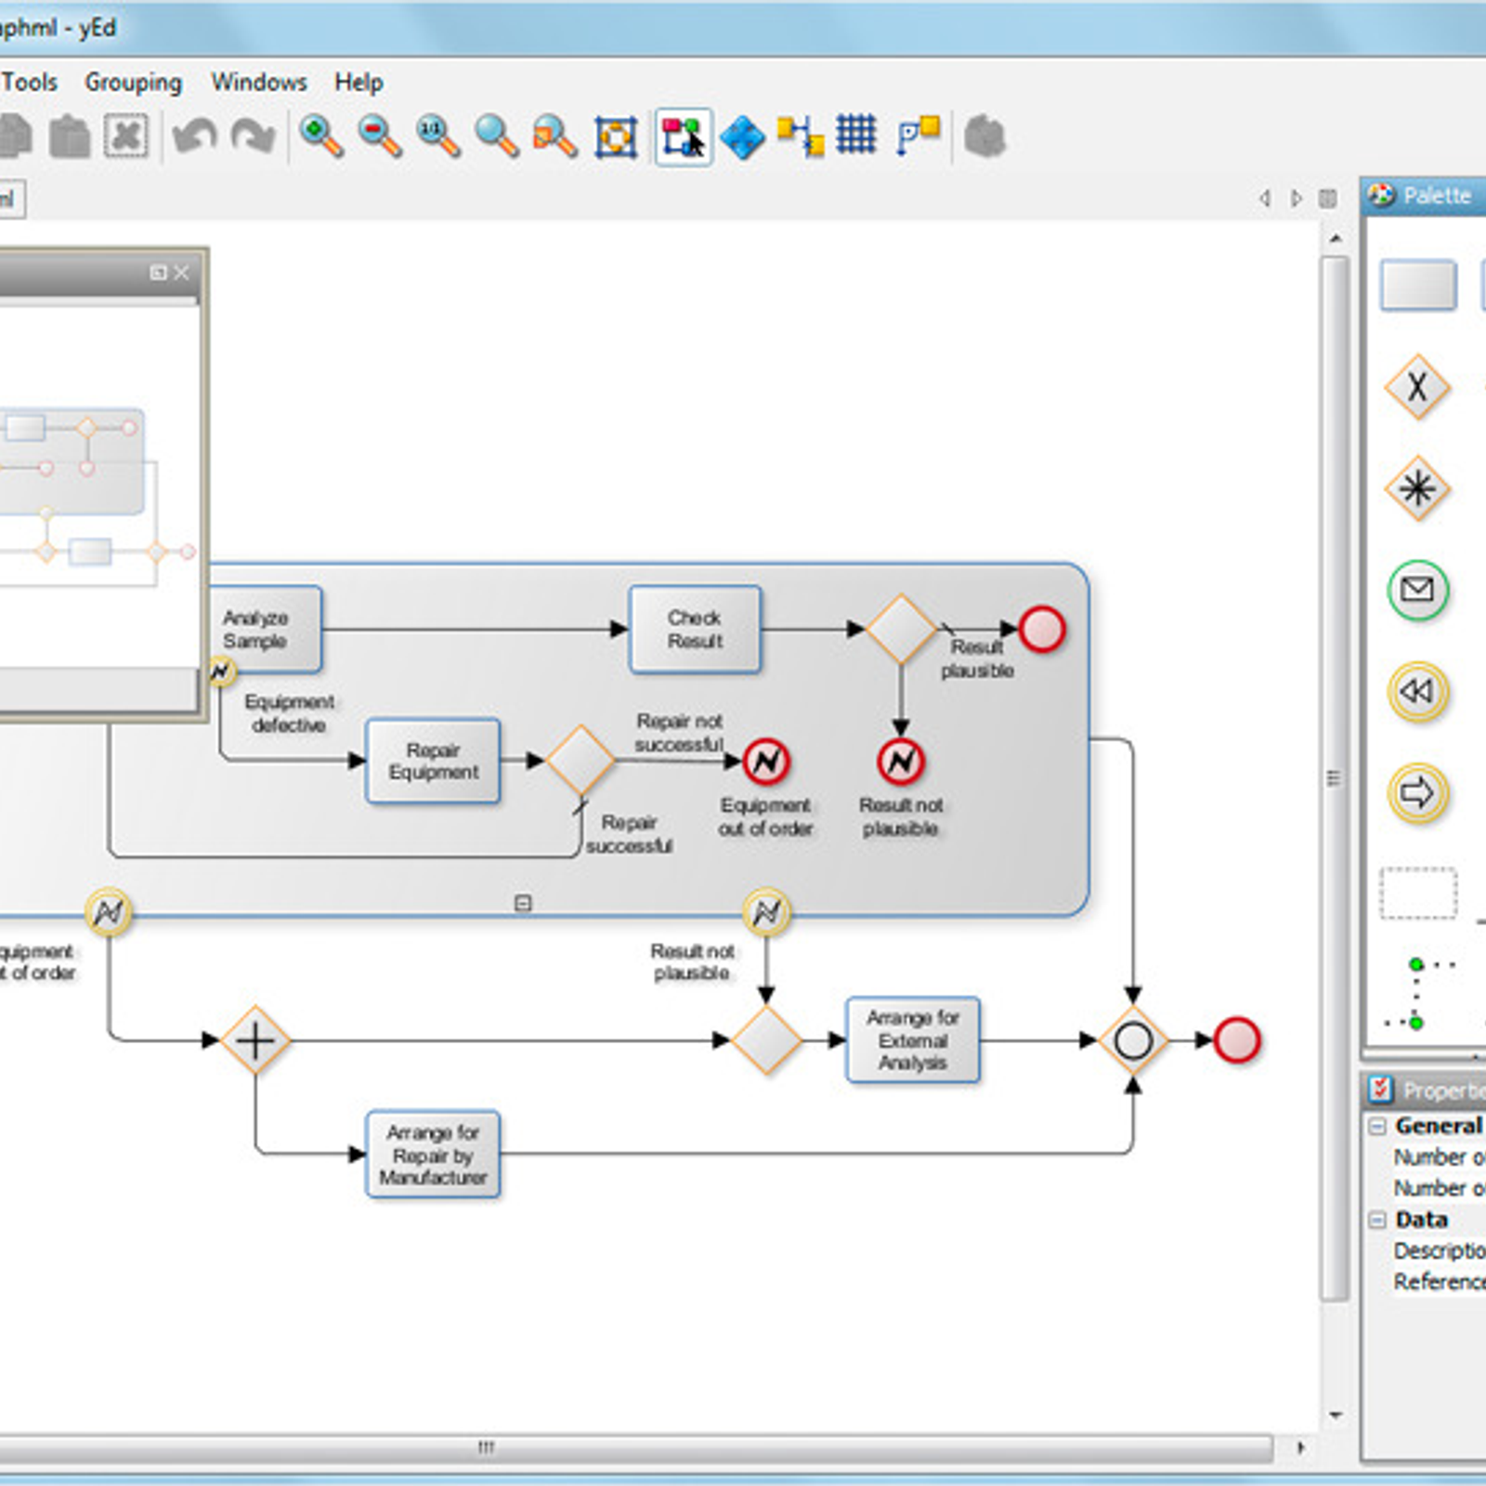1486x1486 pixels.
Task: Select the Result plausible red end event
Action: click(x=1042, y=629)
